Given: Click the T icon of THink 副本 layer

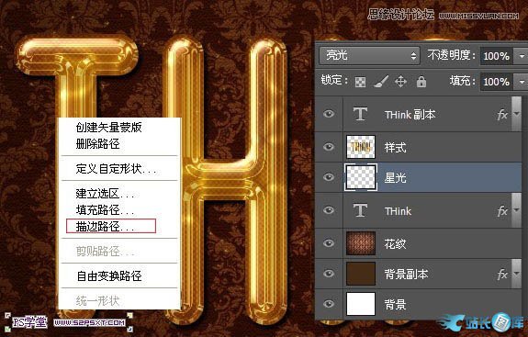Looking at the screenshot, I should 360,114.
